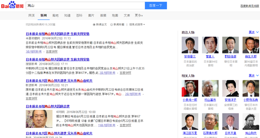The image size is (260, 138).
Task: Click the 小野寺五典 portrait photo
Action: click(x=251, y=88)
